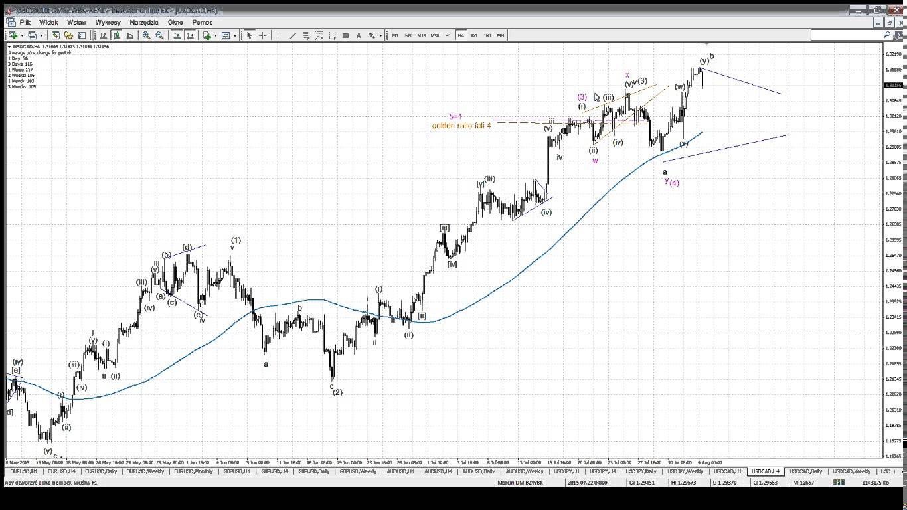Viewport: 907px width, 510px height.
Task: Open the Indicators list icon
Action: click(x=206, y=35)
